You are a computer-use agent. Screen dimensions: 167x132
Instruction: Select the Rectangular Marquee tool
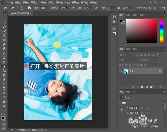(x=4, y=22)
